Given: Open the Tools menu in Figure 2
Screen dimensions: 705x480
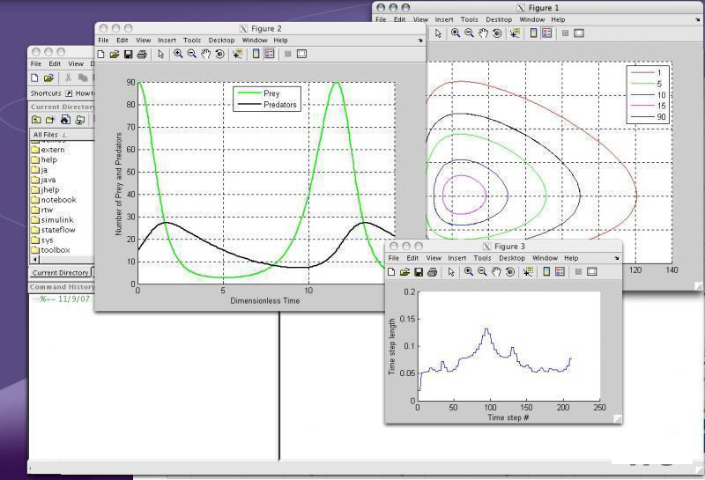Looking at the screenshot, I should click(x=192, y=41).
